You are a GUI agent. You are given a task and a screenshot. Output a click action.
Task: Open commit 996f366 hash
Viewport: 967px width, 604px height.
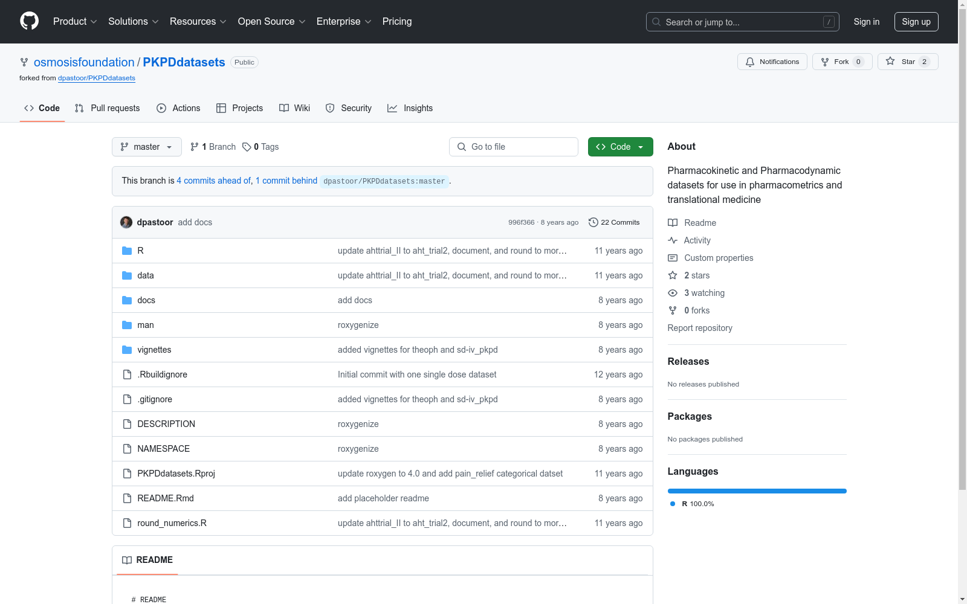point(522,222)
